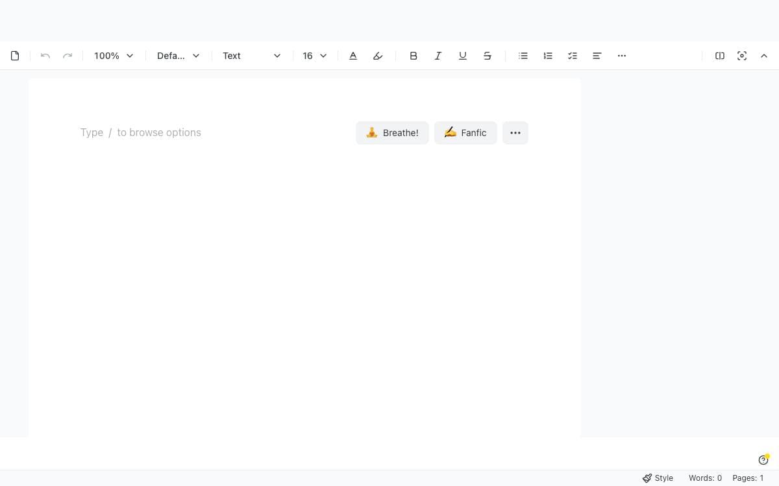Choose the font color tool
This screenshot has height=486, width=779.
click(353, 56)
